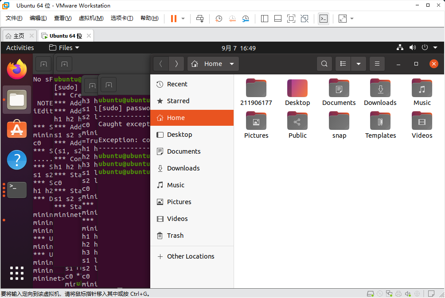Open the Desktop folder icon in the file grid
This screenshot has width=445, height=298.
coord(297,93)
